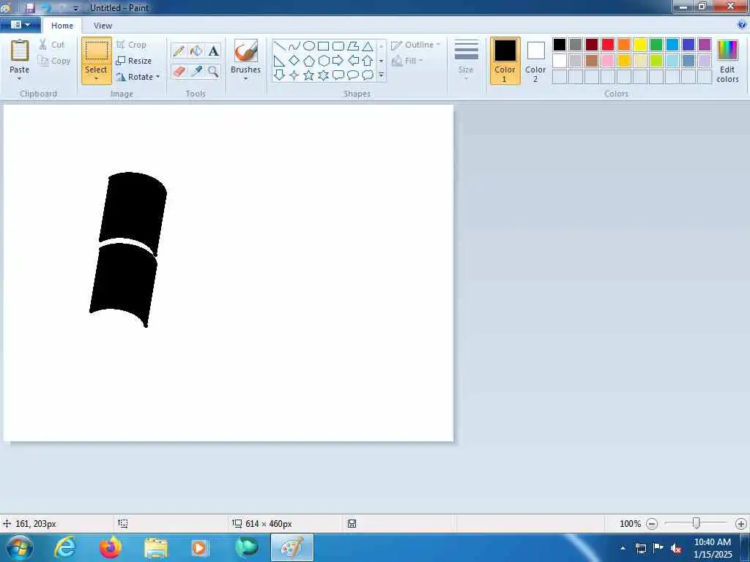Select the Cloud callout shape

tap(368, 75)
